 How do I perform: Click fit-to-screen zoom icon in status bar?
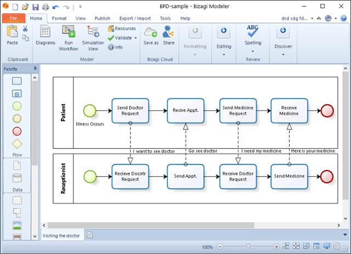296,246
